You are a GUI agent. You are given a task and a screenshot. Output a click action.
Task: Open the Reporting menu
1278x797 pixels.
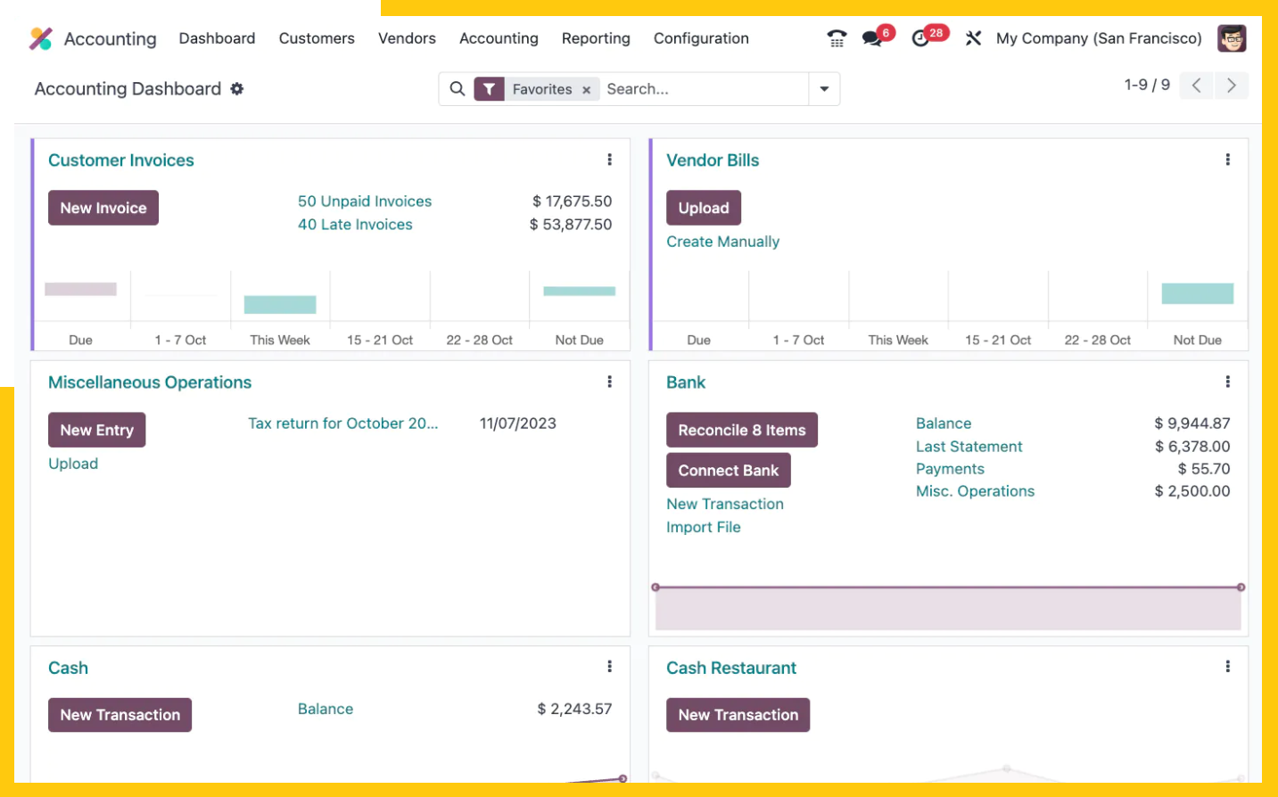[x=596, y=38]
